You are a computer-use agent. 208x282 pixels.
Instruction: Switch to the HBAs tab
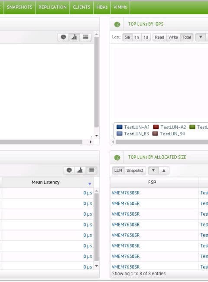102,7
